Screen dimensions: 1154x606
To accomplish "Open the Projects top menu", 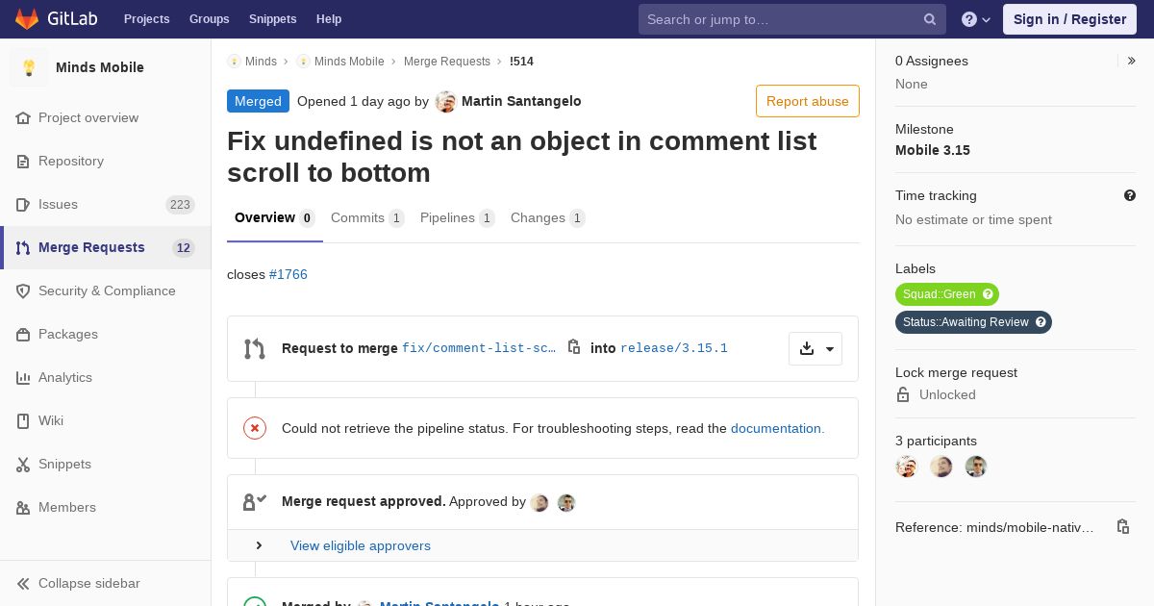I will tap(146, 19).
